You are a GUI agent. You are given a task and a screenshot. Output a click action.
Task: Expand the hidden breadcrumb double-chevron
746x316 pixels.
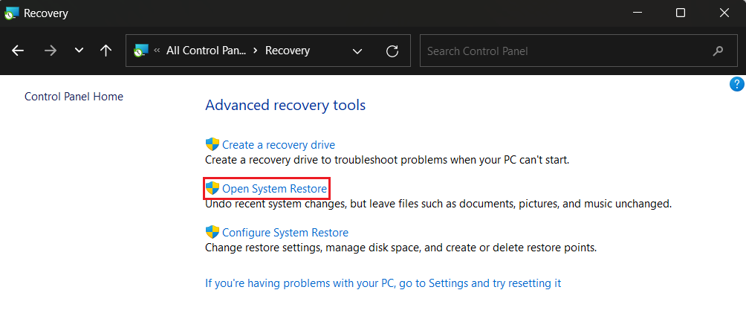coord(158,51)
